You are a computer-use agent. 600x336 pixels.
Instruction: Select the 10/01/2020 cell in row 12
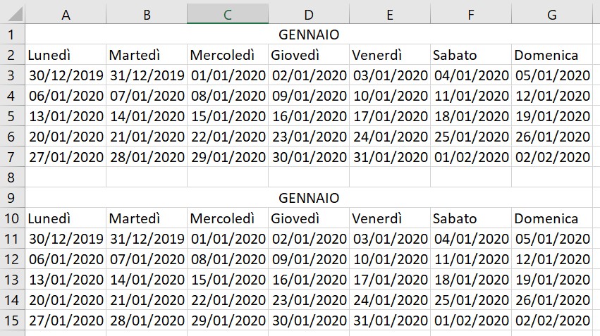pyautogui.click(x=390, y=259)
